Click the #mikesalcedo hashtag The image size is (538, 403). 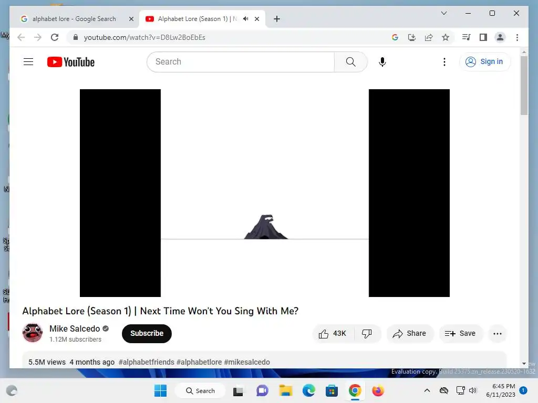[247, 362]
